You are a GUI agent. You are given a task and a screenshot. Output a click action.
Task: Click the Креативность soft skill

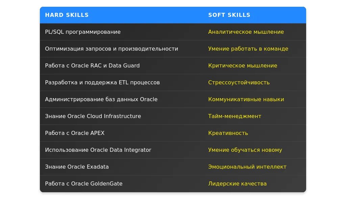pyautogui.click(x=228, y=133)
